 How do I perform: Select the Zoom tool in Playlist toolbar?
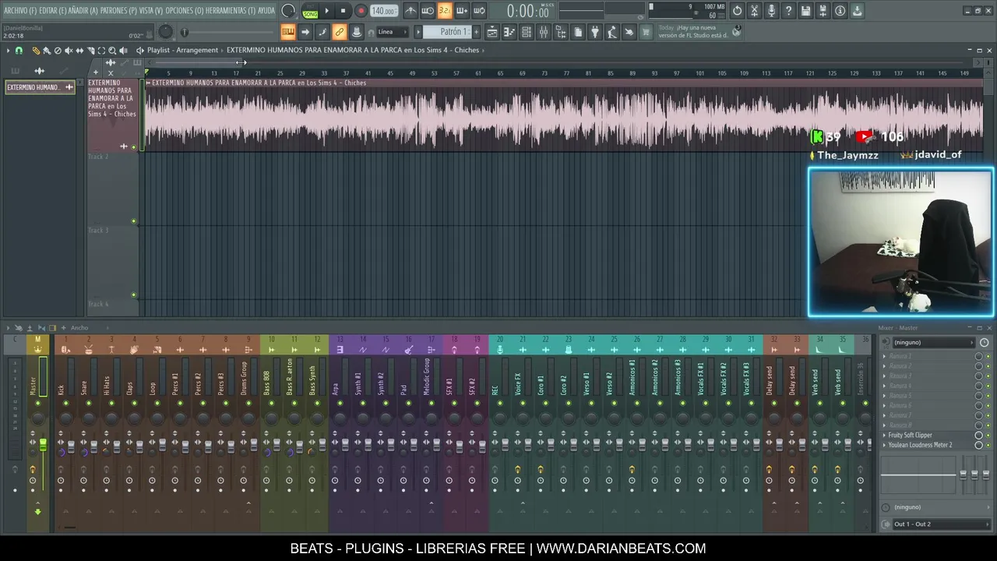point(112,50)
